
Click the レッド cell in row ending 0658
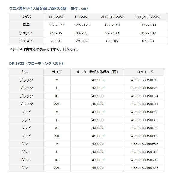pos(26,112)
